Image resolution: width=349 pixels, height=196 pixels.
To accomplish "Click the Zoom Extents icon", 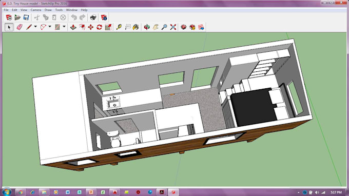I will [173, 27].
